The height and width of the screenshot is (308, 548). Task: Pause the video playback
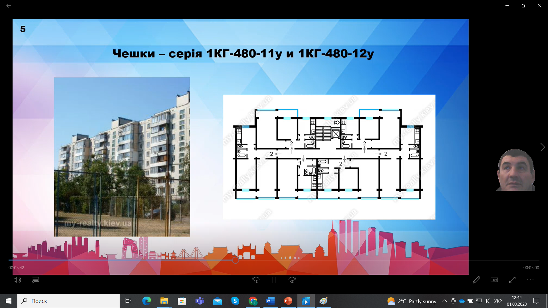(x=274, y=280)
